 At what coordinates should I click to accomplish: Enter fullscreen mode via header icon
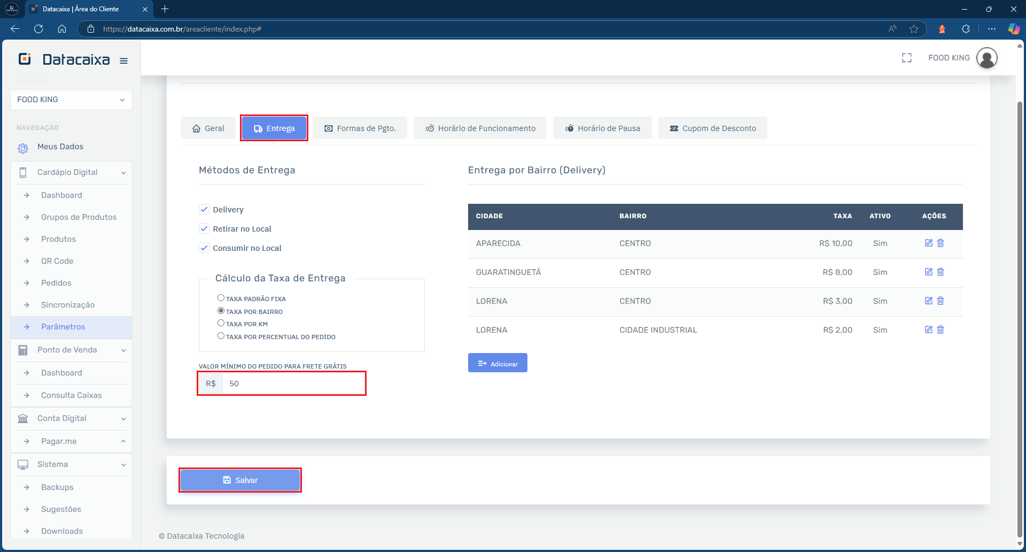tap(906, 58)
